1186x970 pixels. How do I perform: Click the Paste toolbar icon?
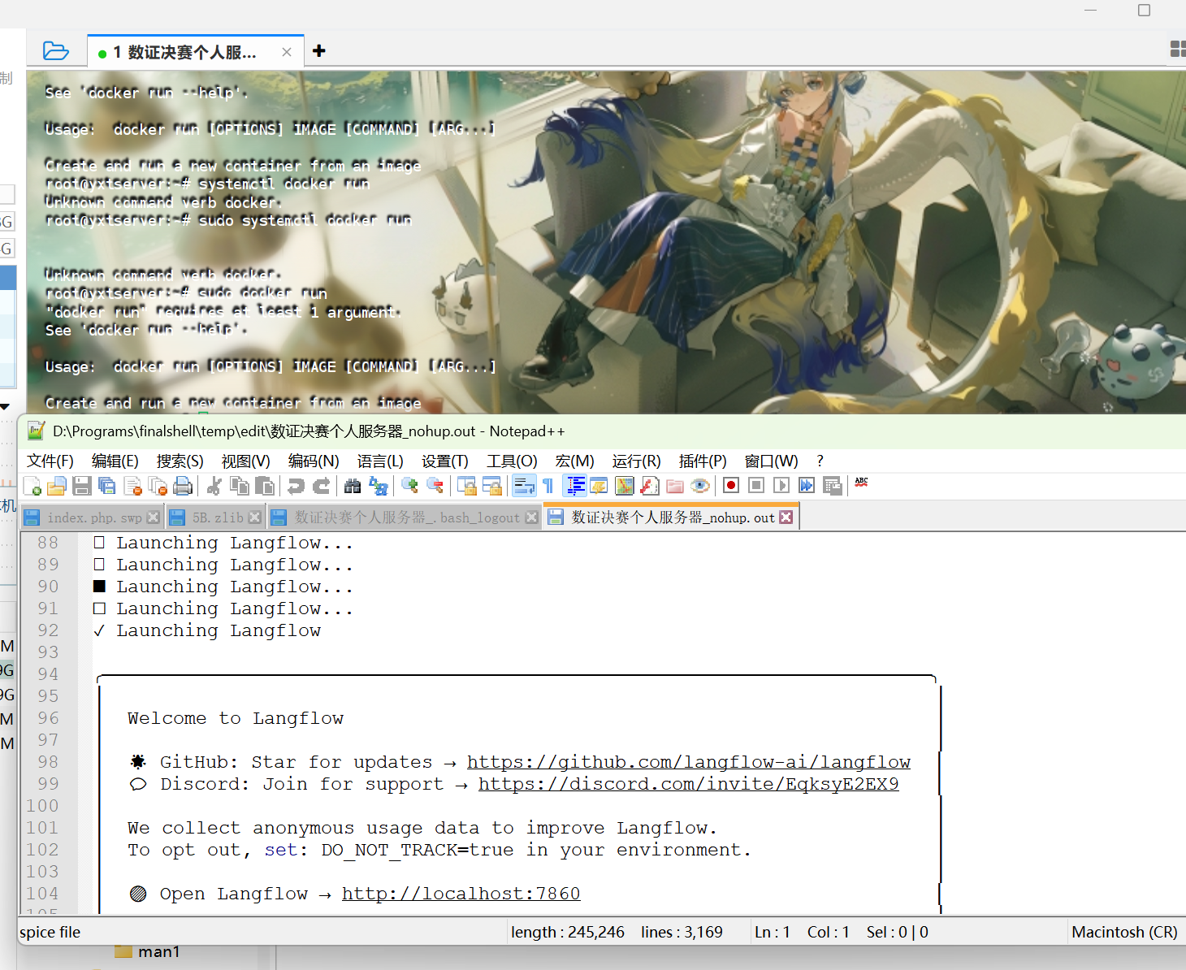265,486
